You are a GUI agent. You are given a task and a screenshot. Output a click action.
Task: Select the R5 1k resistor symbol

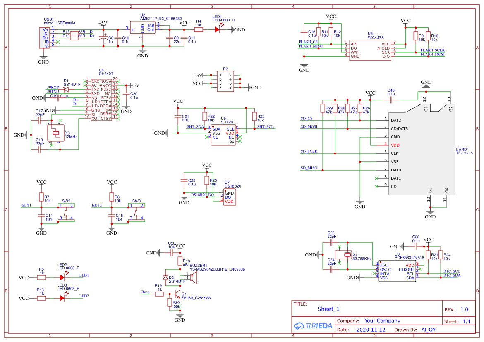(x=41, y=278)
